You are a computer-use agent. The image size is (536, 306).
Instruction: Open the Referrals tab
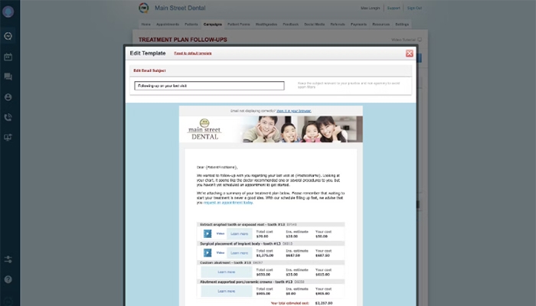pos(338,24)
